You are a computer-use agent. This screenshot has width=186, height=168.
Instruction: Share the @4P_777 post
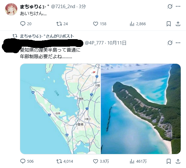[178, 161]
